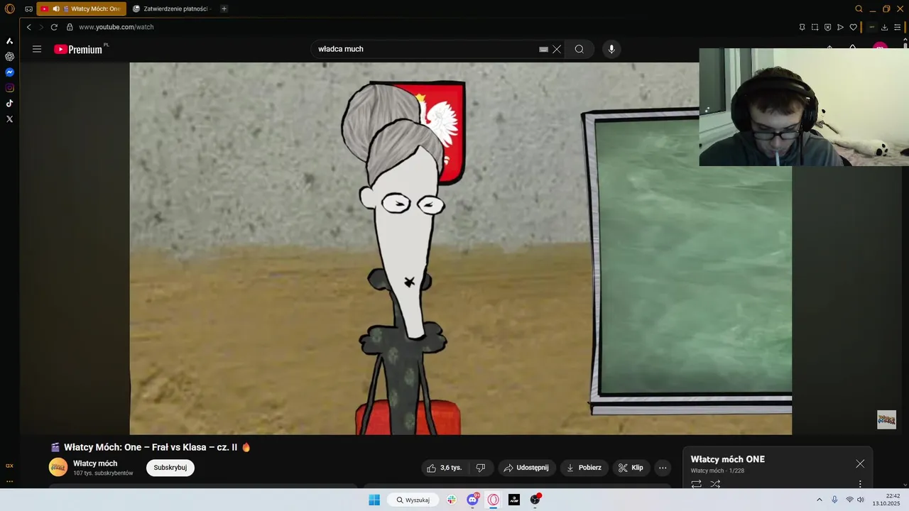The image size is (909, 511).
Task: Click the Pobierz download button
Action: (584, 468)
